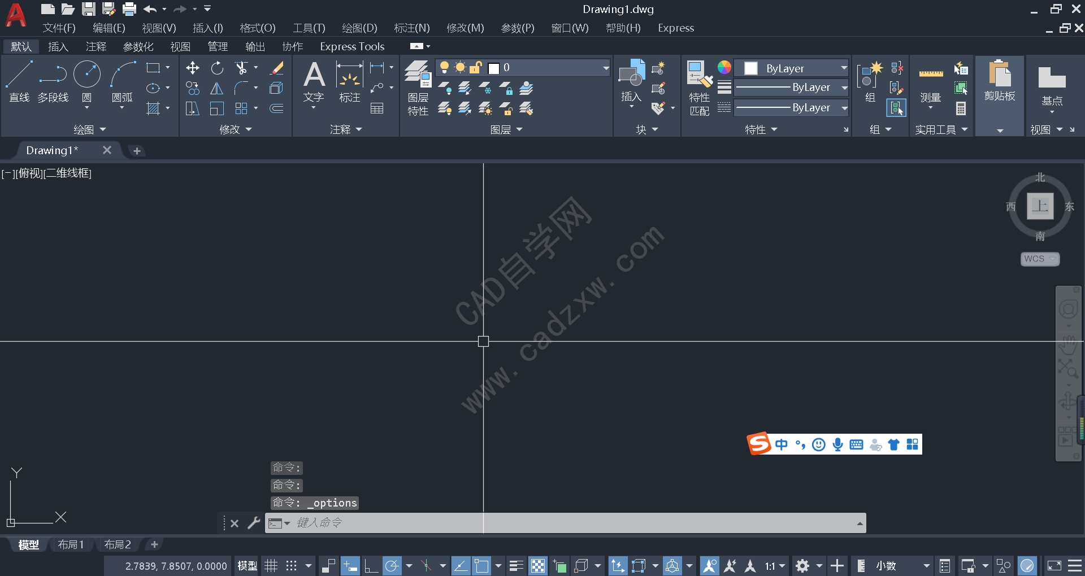1085x576 pixels.
Task: Click the object color wheel icon
Action: point(724,68)
